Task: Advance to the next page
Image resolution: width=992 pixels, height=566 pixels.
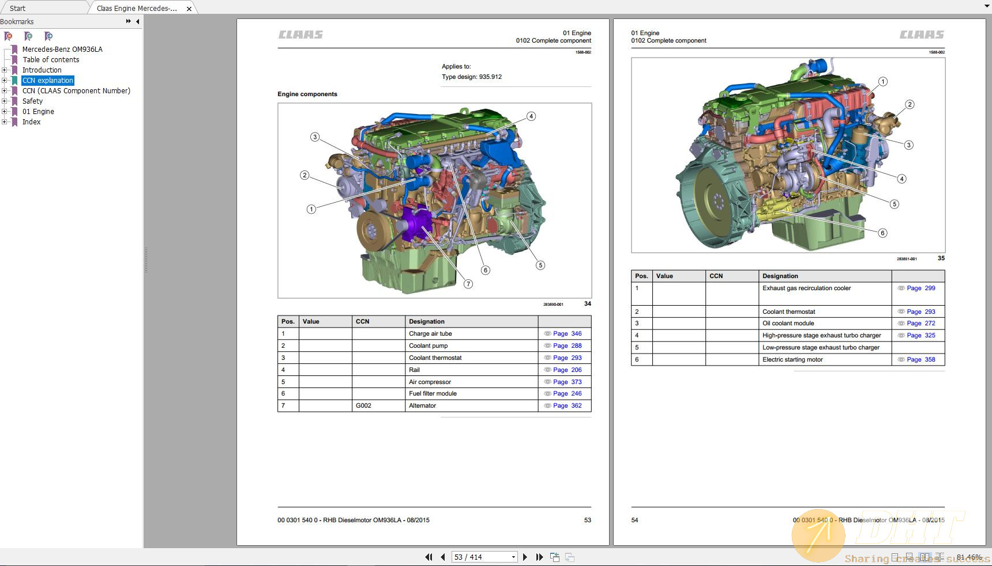Action: tap(525, 557)
